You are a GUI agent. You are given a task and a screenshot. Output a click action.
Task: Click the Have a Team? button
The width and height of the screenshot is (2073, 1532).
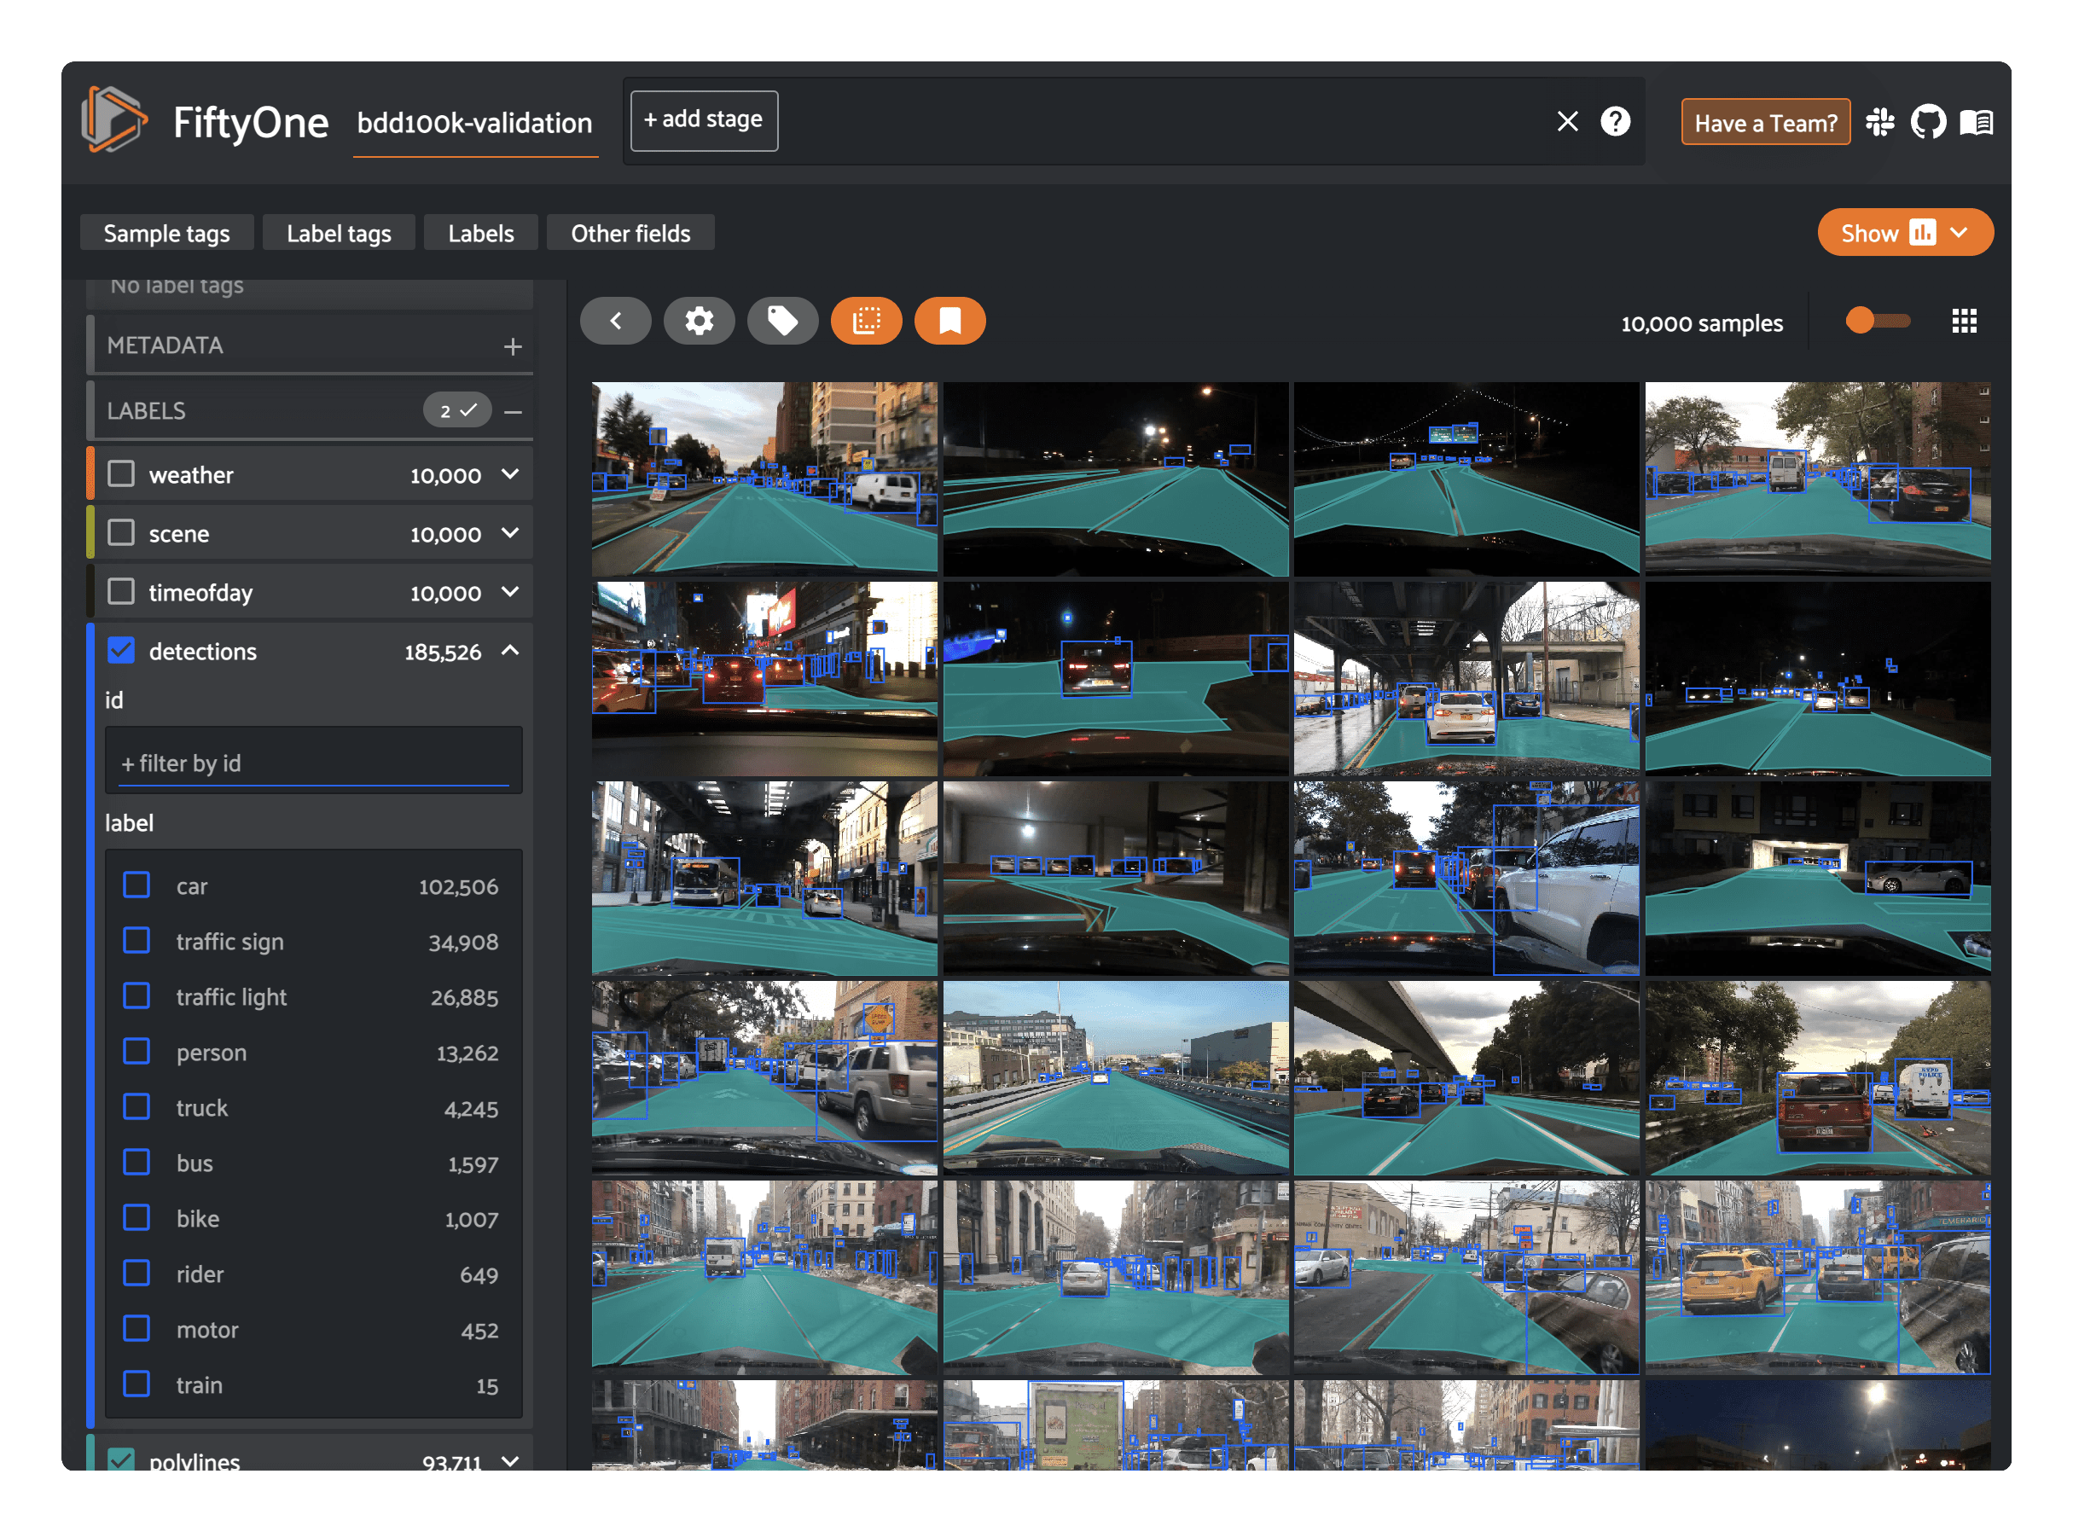(x=1765, y=123)
